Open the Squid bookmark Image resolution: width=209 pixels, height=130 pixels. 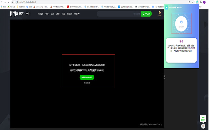pyautogui.click(x=158, y=6)
